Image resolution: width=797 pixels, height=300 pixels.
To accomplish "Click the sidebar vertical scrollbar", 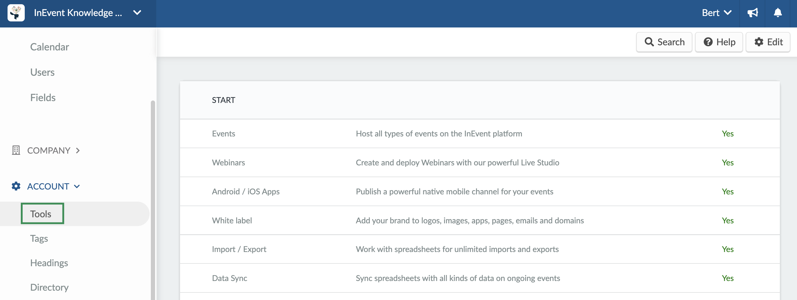I will [x=153, y=200].
